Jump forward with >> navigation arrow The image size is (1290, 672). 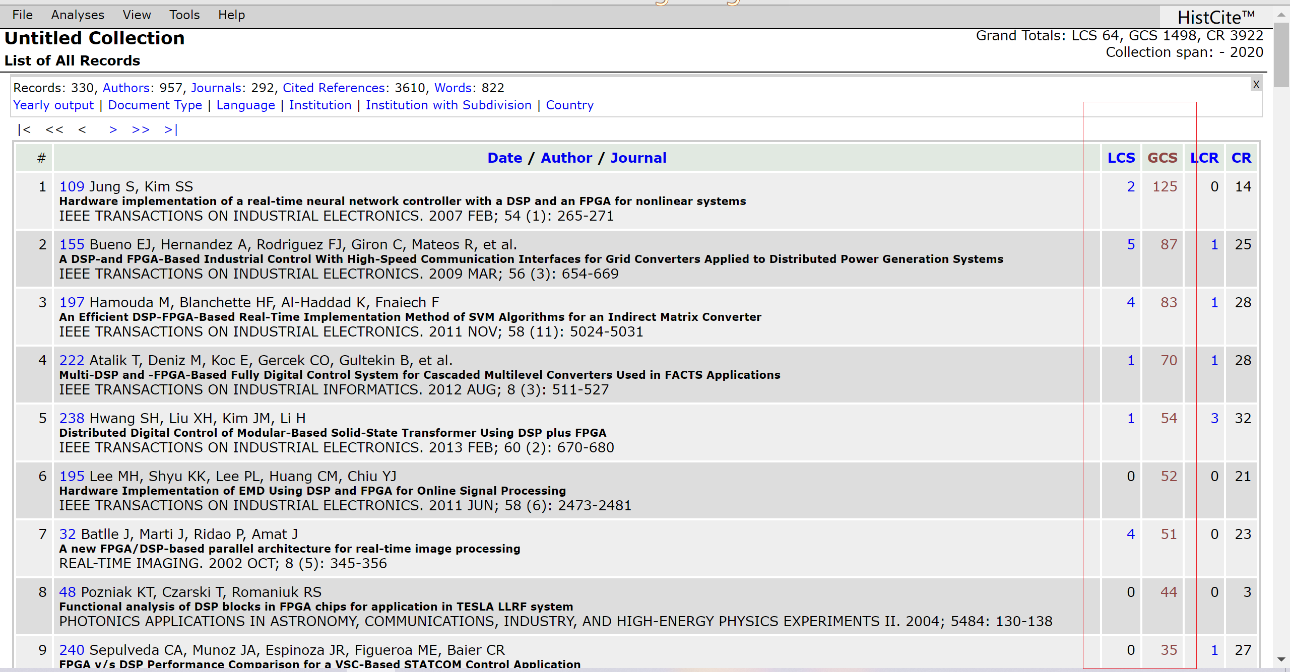click(141, 129)
